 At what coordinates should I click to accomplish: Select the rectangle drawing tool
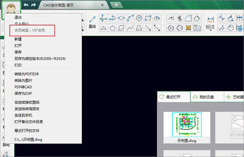coord(148,18)
